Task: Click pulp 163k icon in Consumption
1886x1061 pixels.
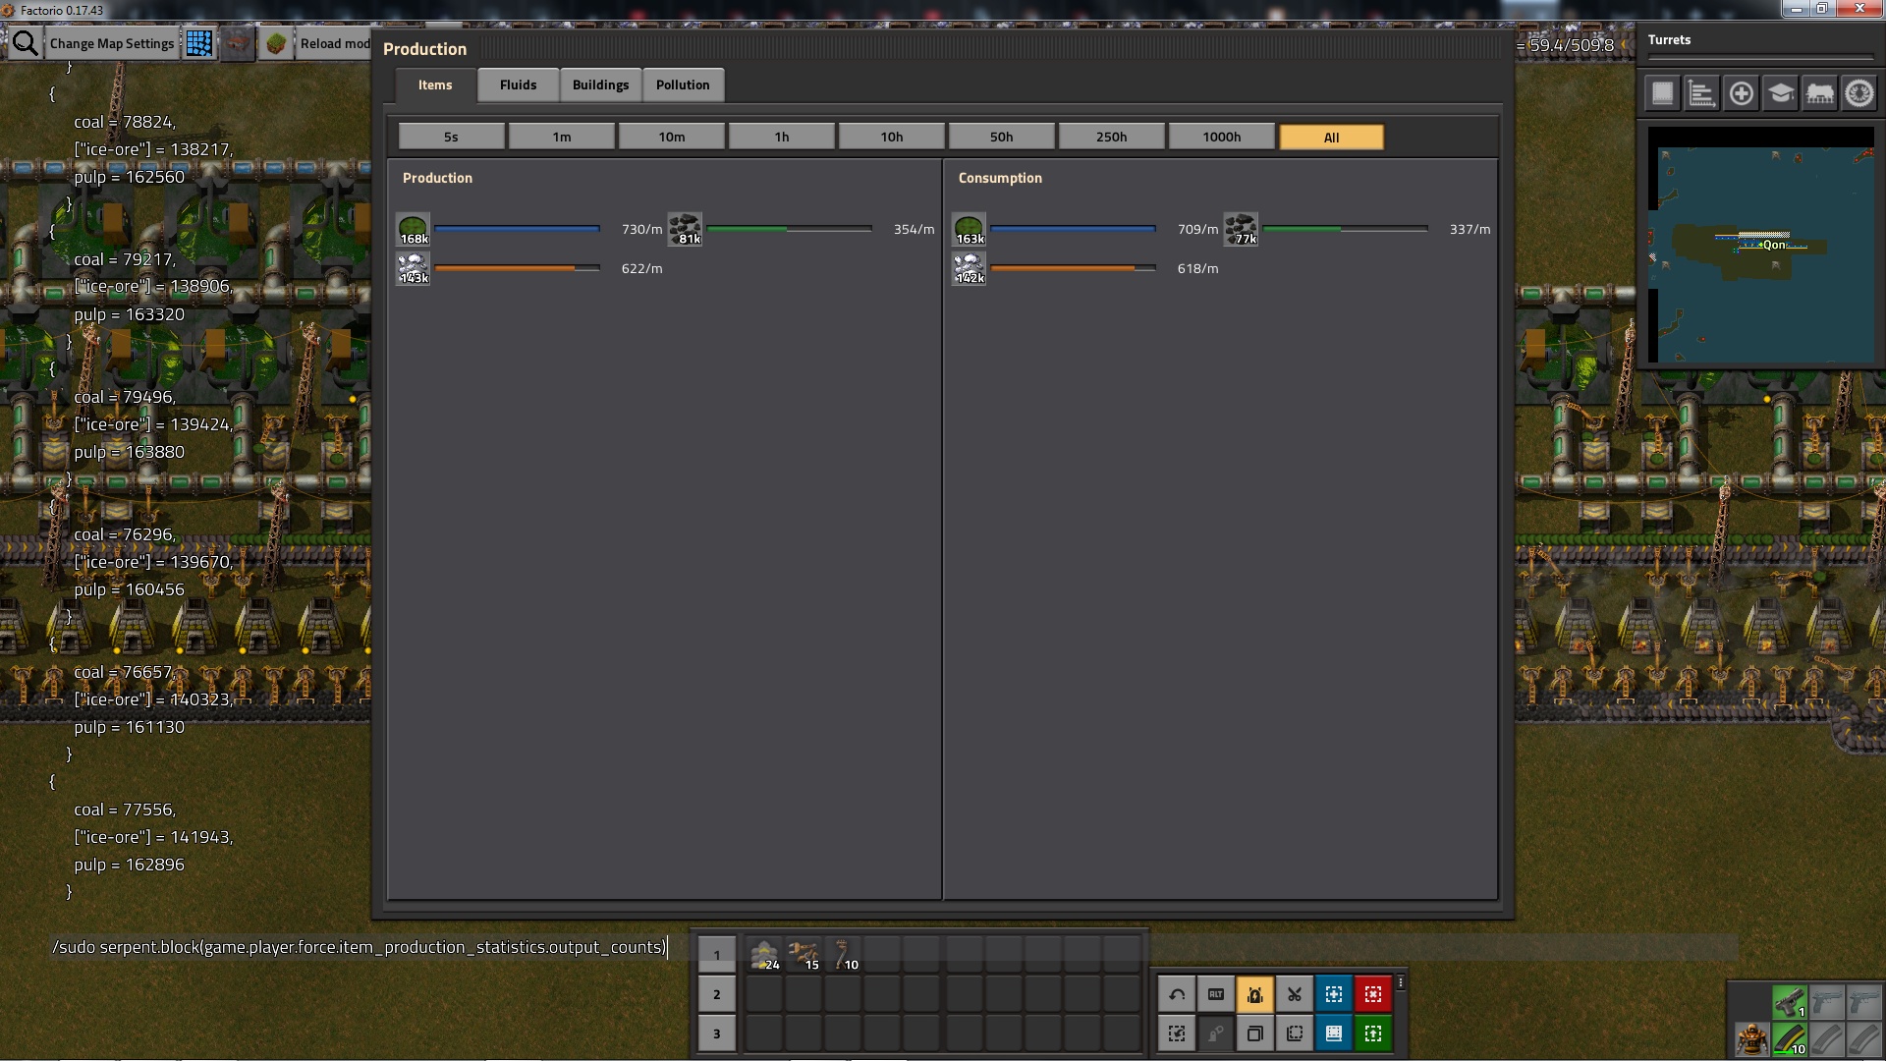Action: tap(969, 229)
